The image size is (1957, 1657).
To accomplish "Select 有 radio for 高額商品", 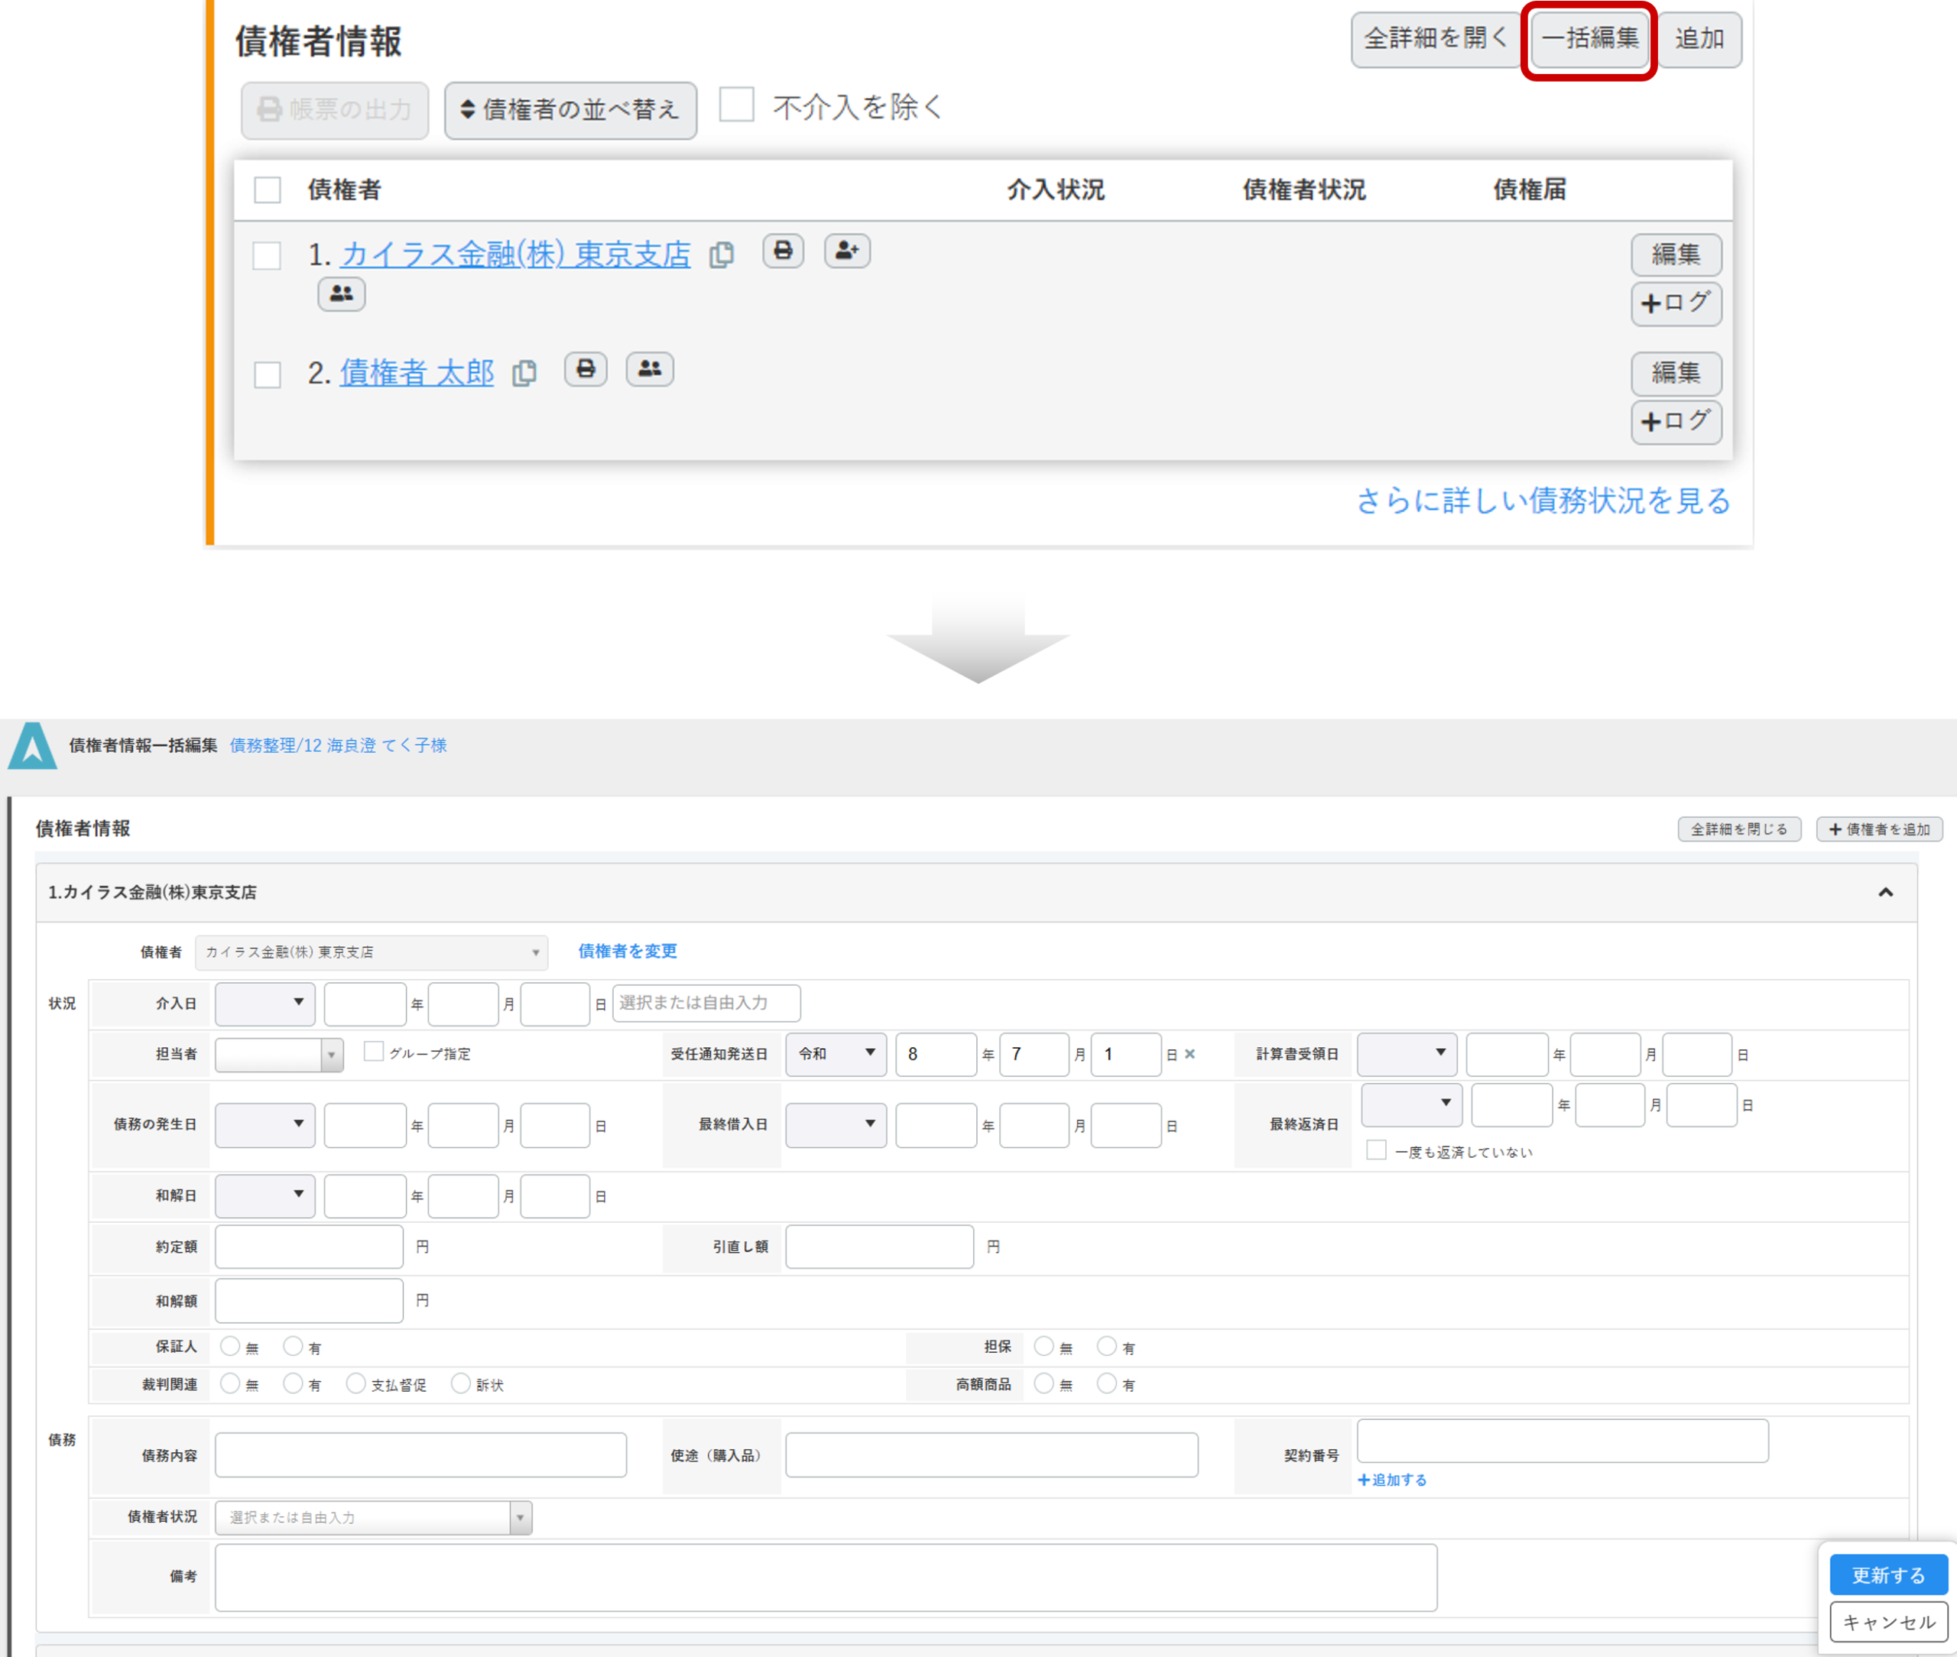I will click(x=1107, y=1383).
